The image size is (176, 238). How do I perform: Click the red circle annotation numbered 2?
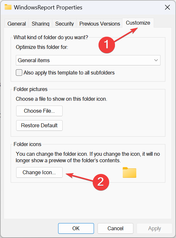click(x=101, y=182)
